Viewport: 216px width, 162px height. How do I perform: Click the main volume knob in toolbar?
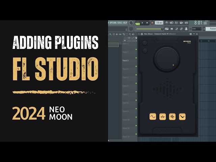pos(131,23)
